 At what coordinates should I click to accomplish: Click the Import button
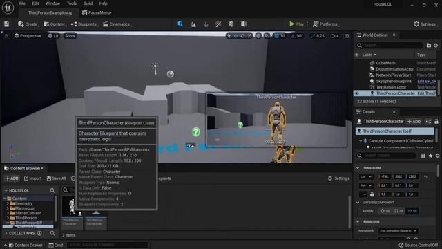click(x=32, y=178)
